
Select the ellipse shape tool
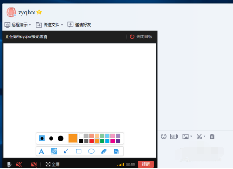(91, 151)
